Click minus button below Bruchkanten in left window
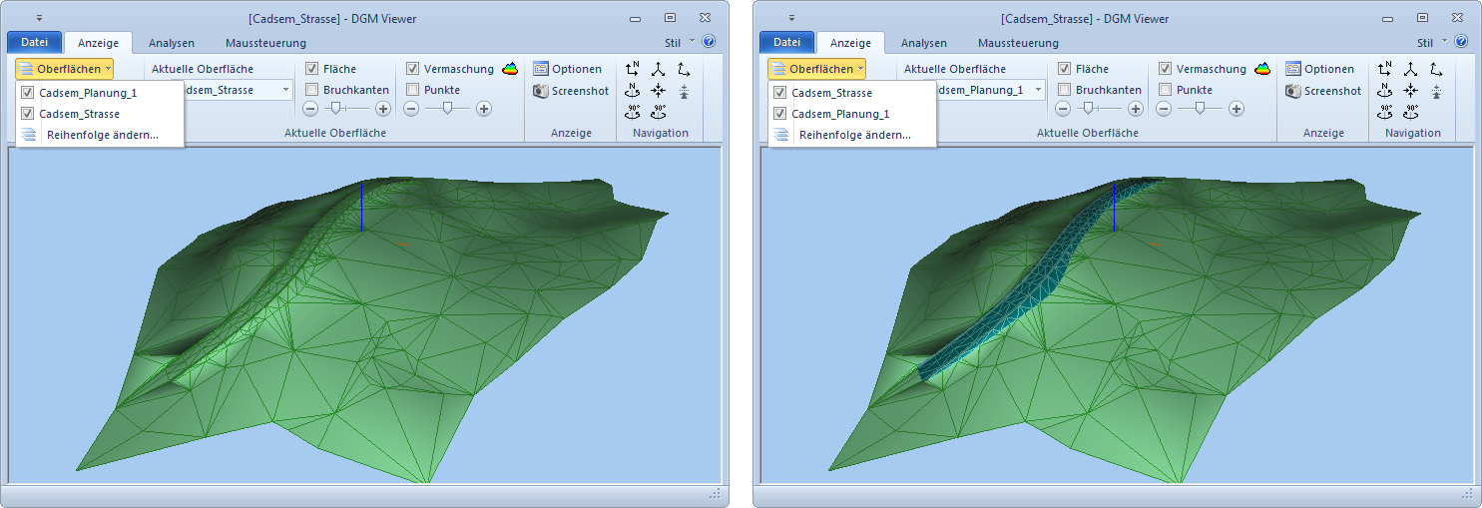The width and height of the screenshot is (1482, 508). [310, 109]
